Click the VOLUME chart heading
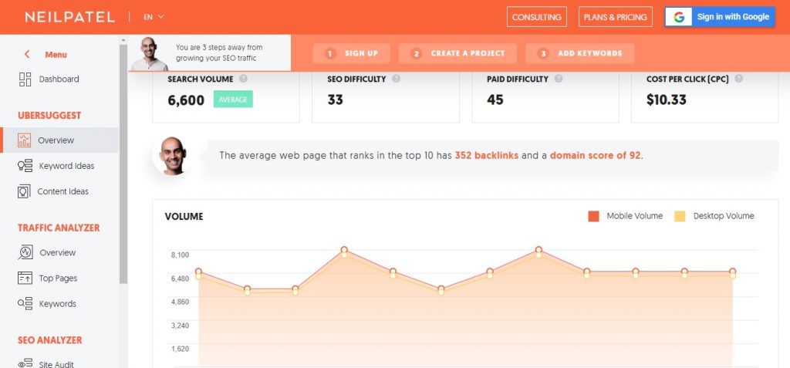 (x=184, y=217)
